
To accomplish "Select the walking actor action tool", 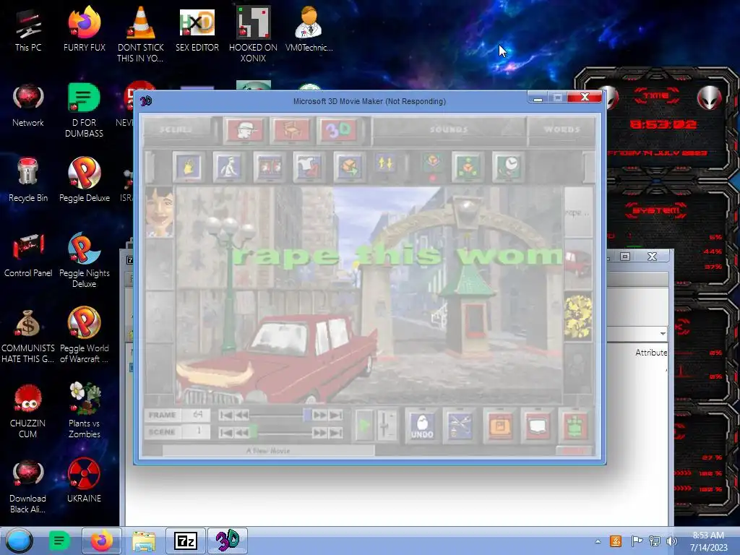I will pos(229,167).
